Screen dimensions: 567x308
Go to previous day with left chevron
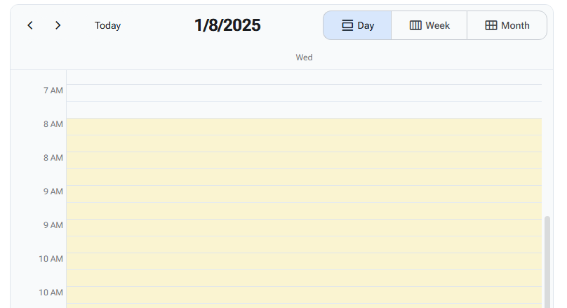(x=30, y=25)
